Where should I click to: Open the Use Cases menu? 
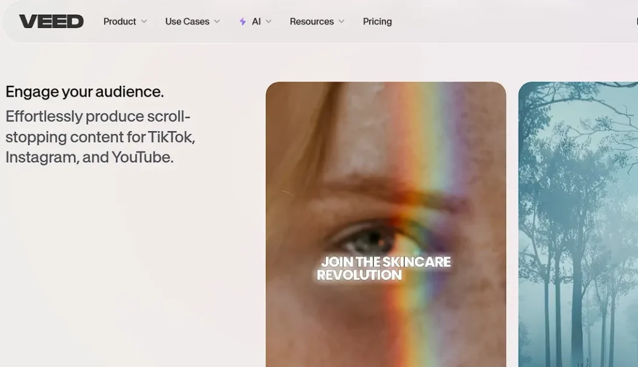click(x=192, y=22)
